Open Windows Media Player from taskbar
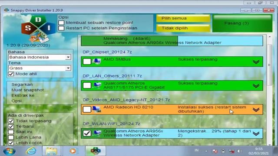Screen dimensions: 278x156 (73, 151)
